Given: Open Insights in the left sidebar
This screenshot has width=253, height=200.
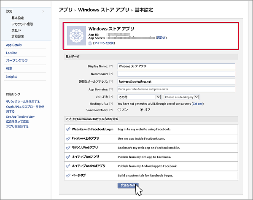Looking at the screenshot, I should pos(12,76).
